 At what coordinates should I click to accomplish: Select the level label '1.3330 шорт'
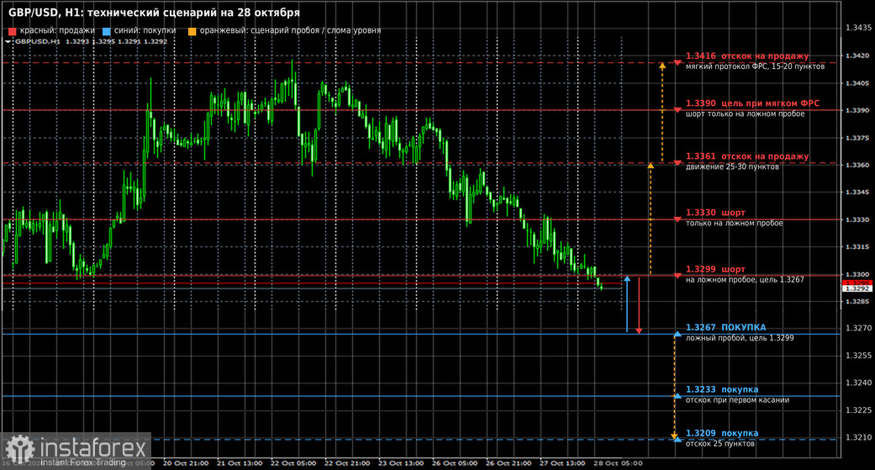715,213
